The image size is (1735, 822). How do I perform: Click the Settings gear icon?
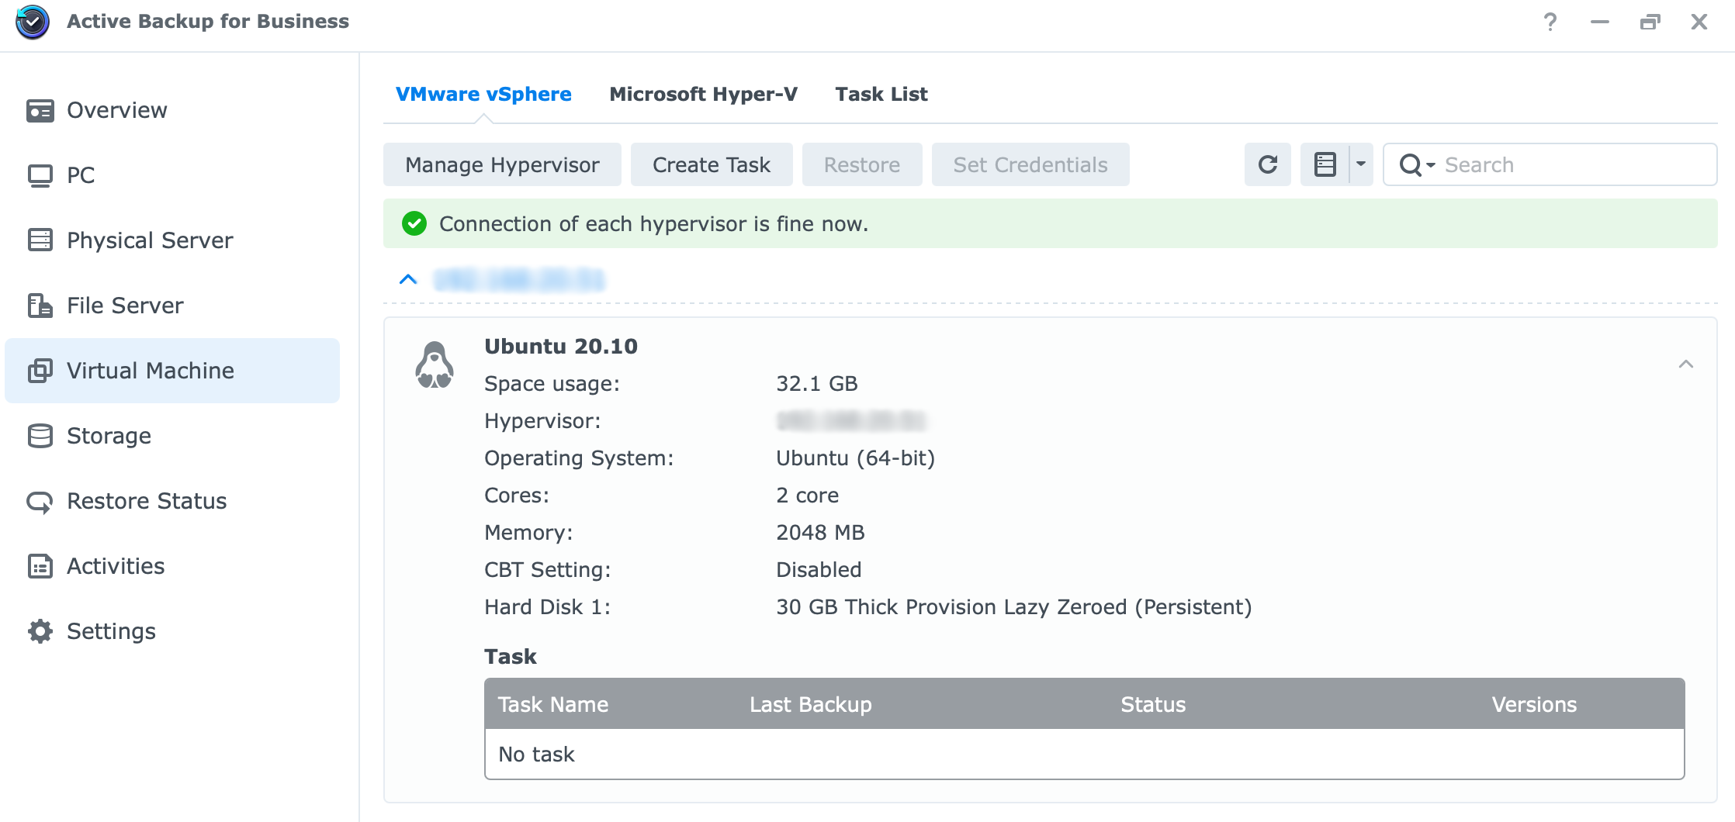coord(40,631)
